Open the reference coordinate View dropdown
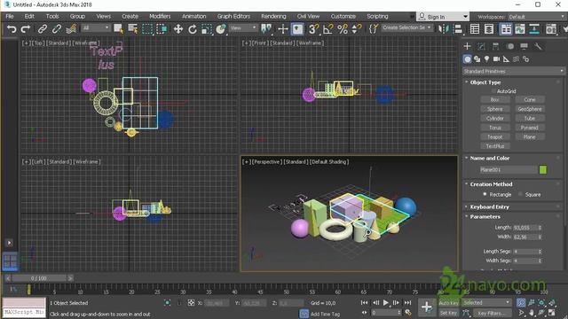Viewport: 568px width, 319px height. (243, 27)
